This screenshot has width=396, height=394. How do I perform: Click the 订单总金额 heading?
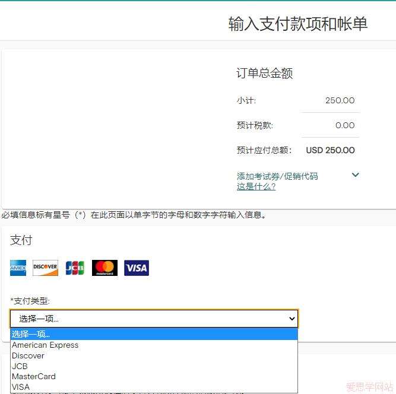pos(264,74)
